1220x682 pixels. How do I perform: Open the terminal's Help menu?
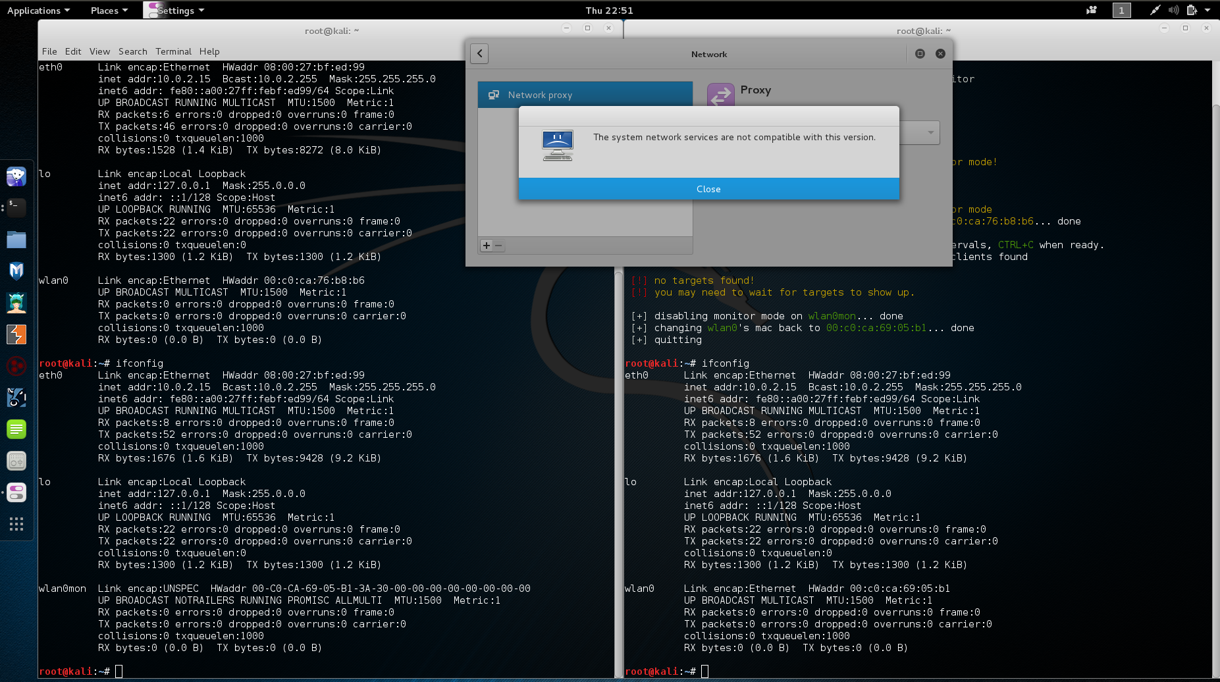click(209, 51)
